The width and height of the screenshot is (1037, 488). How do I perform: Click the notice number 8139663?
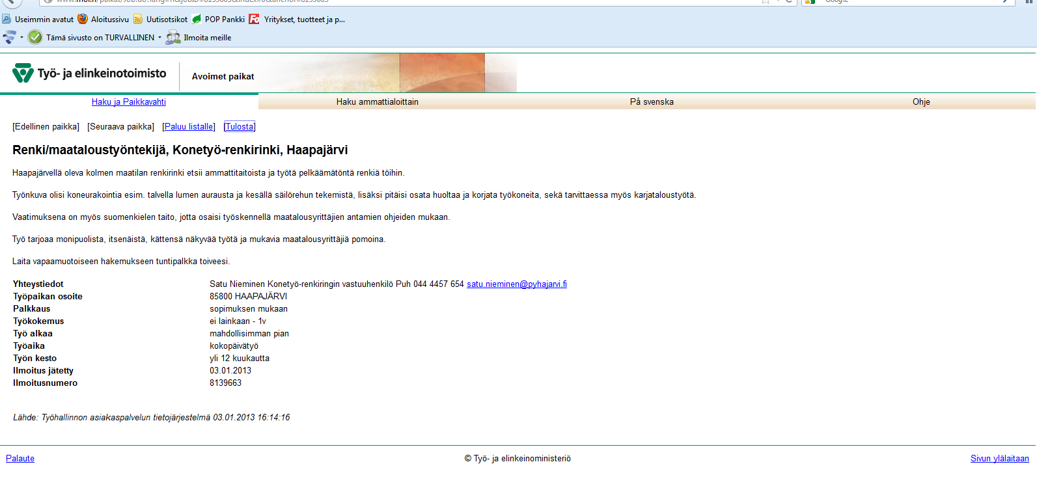(x=226, y=383)
